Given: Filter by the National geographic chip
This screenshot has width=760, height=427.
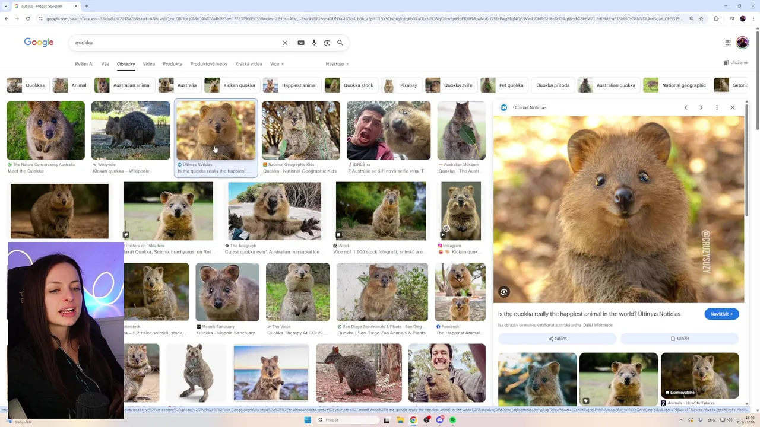Looking at the screenshot, I should tap(676, 85).
